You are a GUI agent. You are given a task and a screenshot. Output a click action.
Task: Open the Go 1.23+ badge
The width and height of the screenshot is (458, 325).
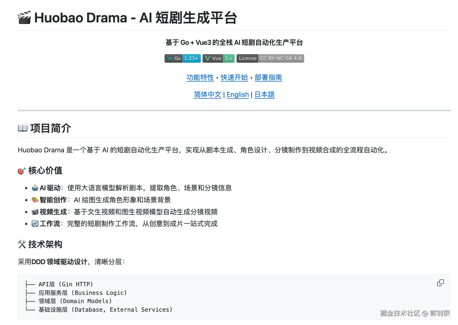[183, 58]
